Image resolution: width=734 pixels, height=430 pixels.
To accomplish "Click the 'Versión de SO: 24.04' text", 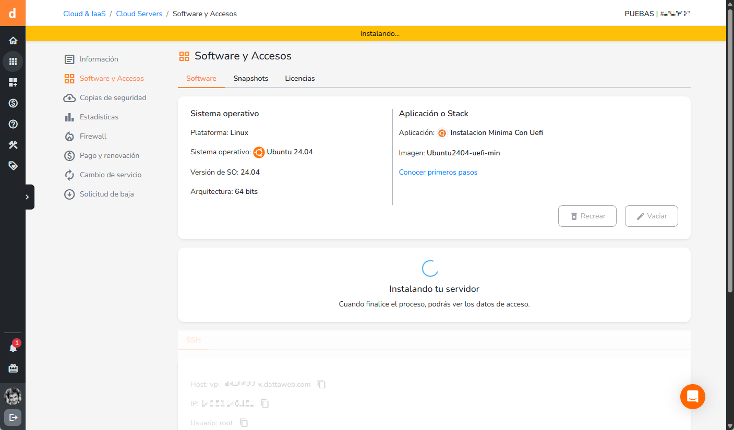I will point(225,172).
